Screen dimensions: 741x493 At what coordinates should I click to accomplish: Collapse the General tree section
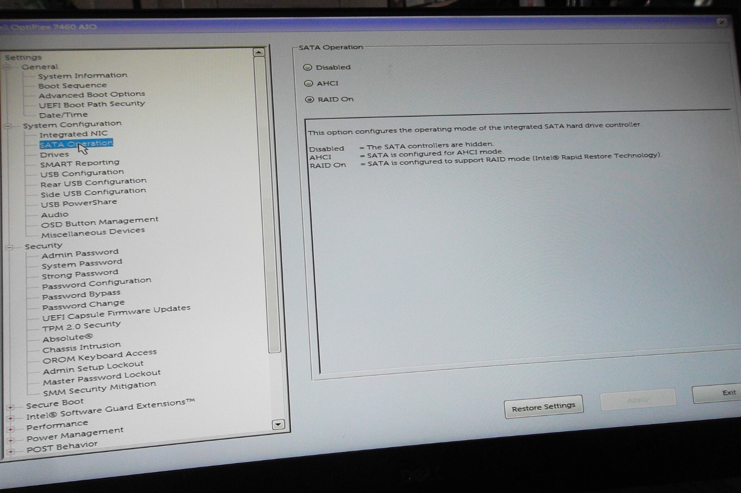6,67
